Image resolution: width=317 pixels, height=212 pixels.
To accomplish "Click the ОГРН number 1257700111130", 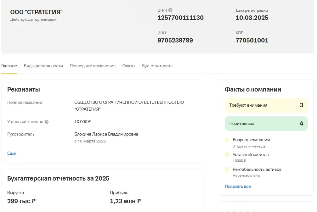I will [x=181, y=18].
